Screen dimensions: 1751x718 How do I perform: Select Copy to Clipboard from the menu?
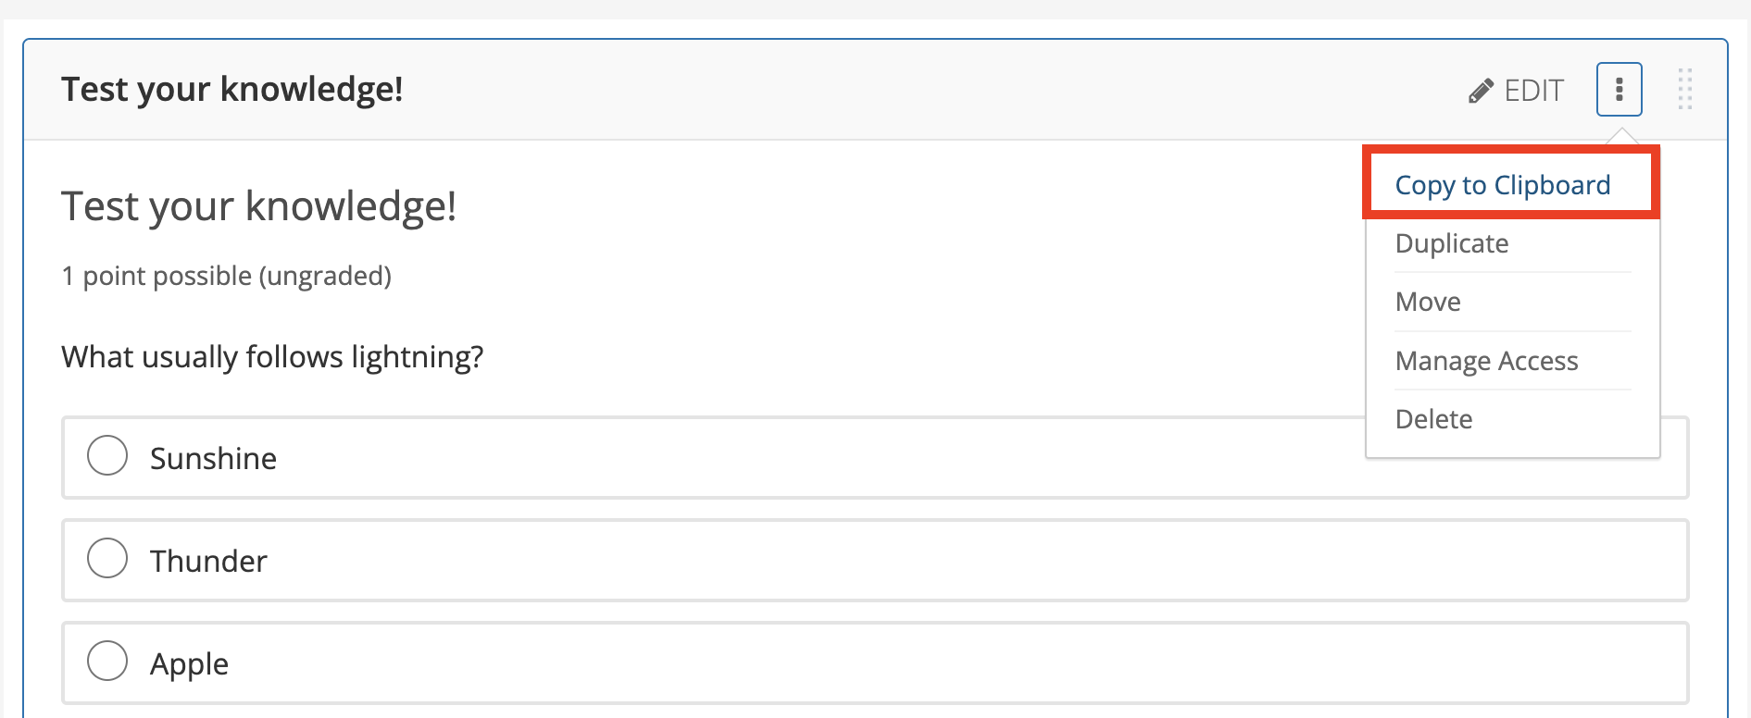tap(1502, 184)
